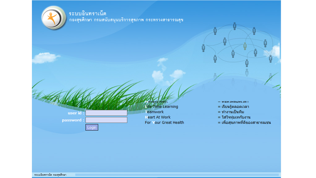
Task: Click the 'password :' label
Action: pos(73,120)
